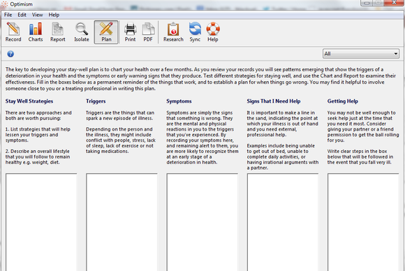Viewport: 405px width, 271px height.
Task: Open the View menu
Action: [x=38, y=15]
